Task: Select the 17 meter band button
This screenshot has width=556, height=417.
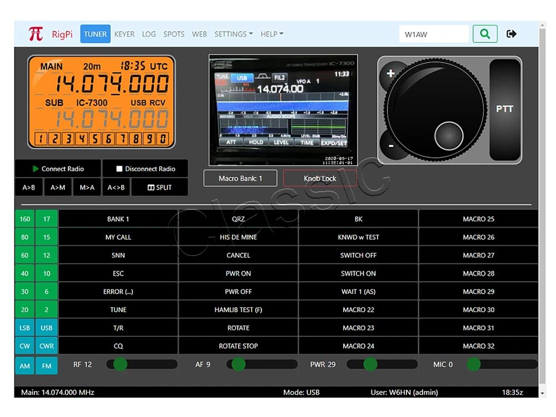Action: tap(47, 219)
